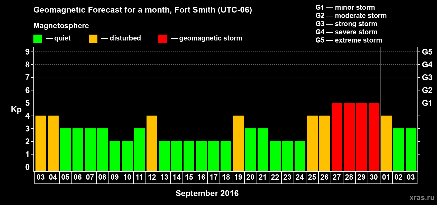Click the green bar for day 21

pos(263,150)
